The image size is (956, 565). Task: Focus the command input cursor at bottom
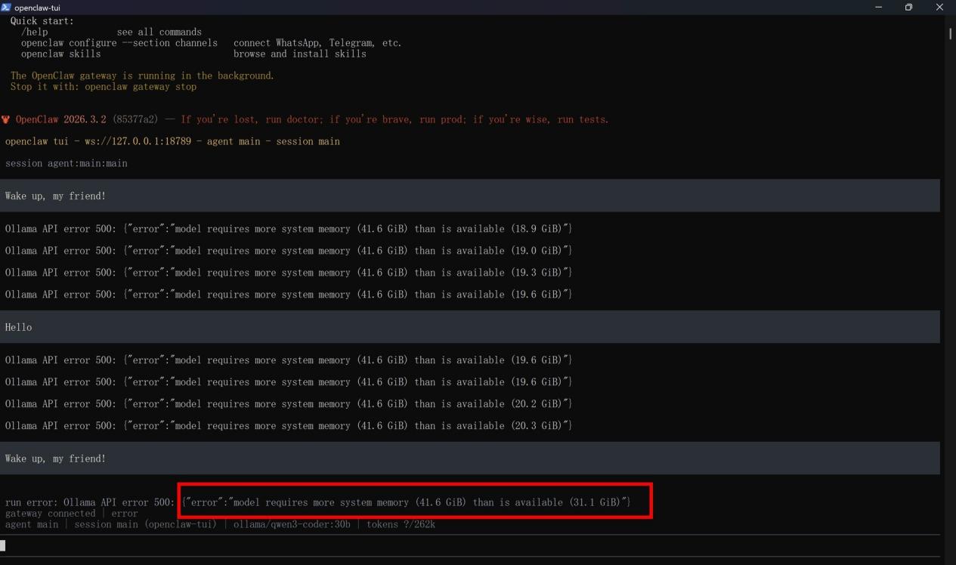(x=3, y=545)
